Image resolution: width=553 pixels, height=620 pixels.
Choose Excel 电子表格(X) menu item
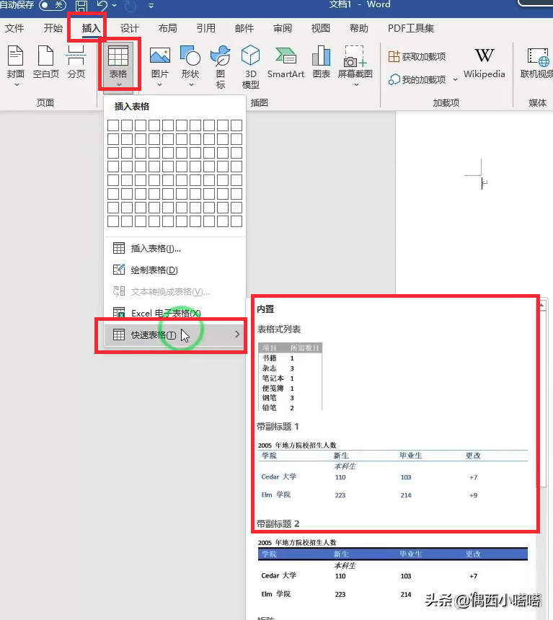(x=174, y=313)
